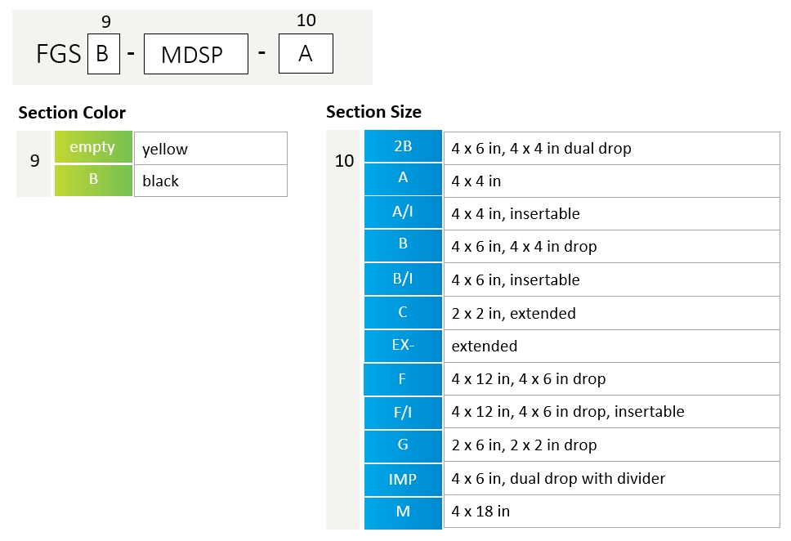Click the EX- extended code cell
Viewport: 791px width, 541px height.
(403, 346)
